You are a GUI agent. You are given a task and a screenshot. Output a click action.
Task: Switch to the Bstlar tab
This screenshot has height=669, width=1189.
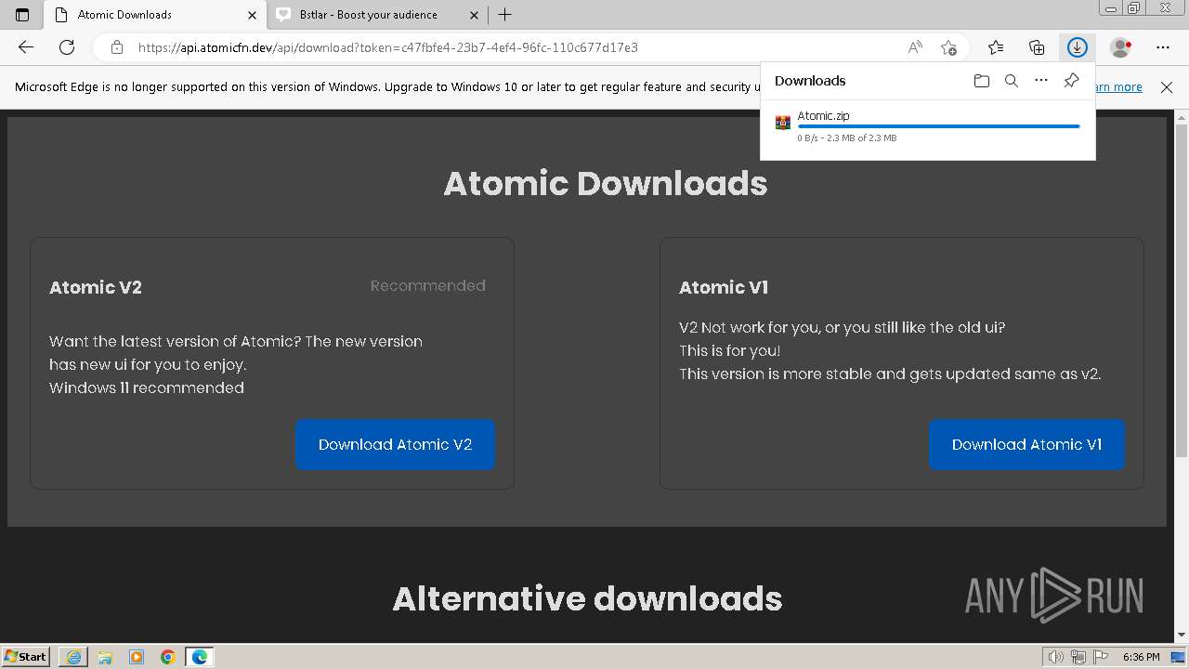pos(377,15)
